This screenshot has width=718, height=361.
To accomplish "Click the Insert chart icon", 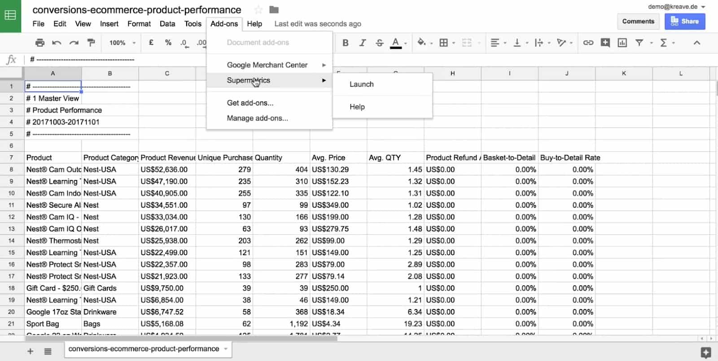I will tap(622, 43).
